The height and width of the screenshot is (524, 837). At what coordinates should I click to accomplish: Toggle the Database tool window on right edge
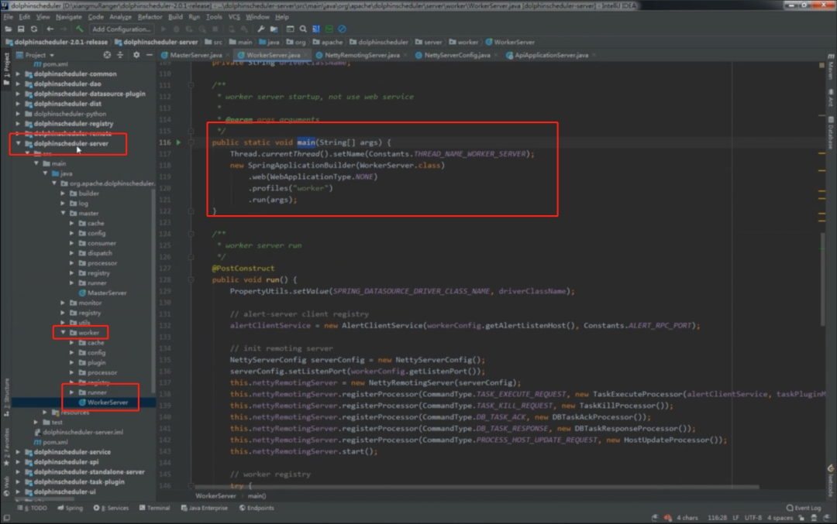click(x=831, y=133)
